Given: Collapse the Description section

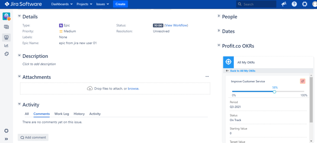Looking at the screenshot, I should click(x=19, y=55).
